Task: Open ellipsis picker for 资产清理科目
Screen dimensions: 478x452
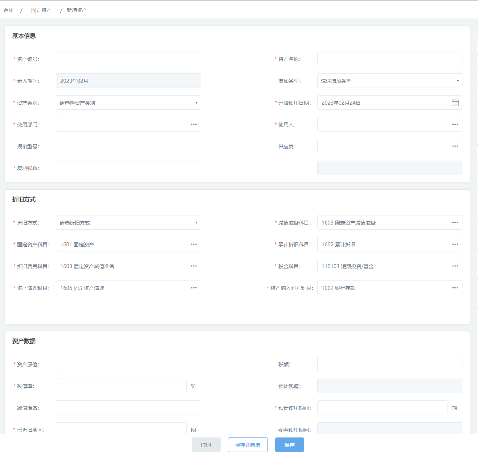Action: click(194, 288)
